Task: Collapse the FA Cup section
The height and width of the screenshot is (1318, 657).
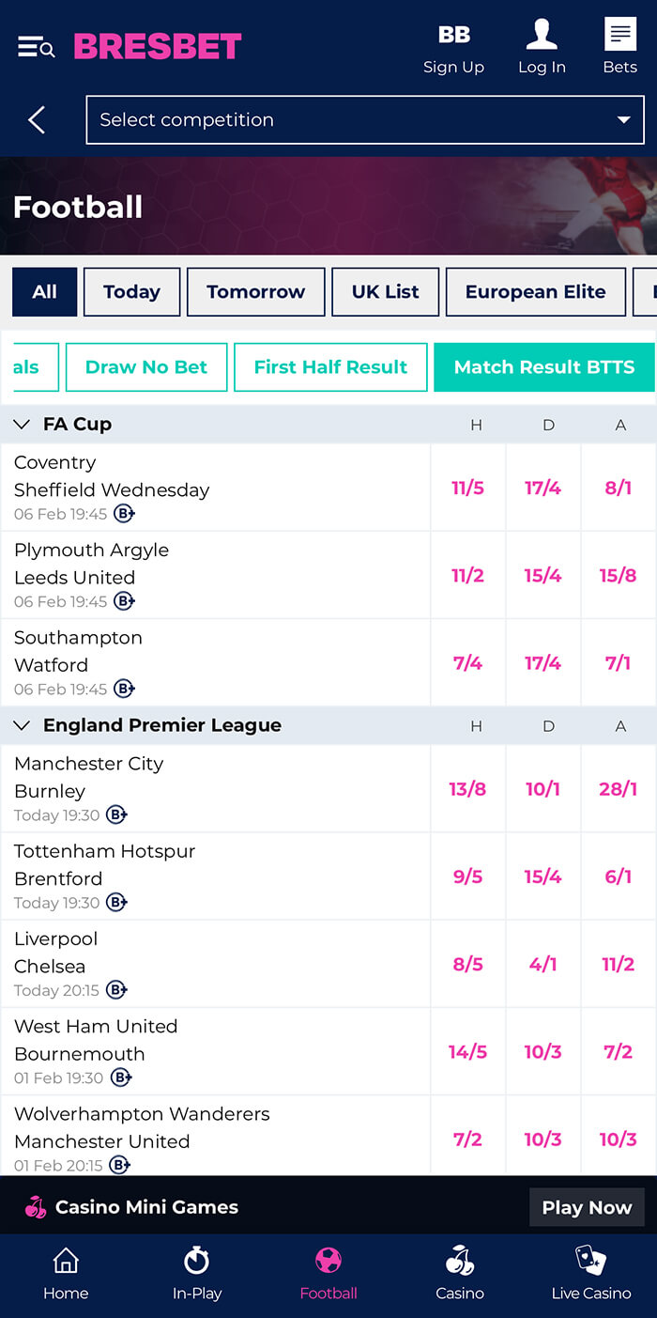Action: tap(22, 424)
